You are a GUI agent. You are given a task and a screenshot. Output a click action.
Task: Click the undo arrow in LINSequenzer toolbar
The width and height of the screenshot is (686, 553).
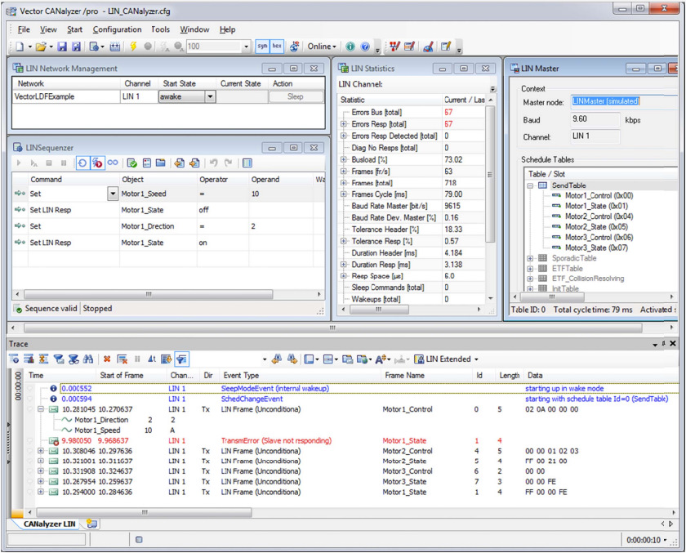point(214,163)
